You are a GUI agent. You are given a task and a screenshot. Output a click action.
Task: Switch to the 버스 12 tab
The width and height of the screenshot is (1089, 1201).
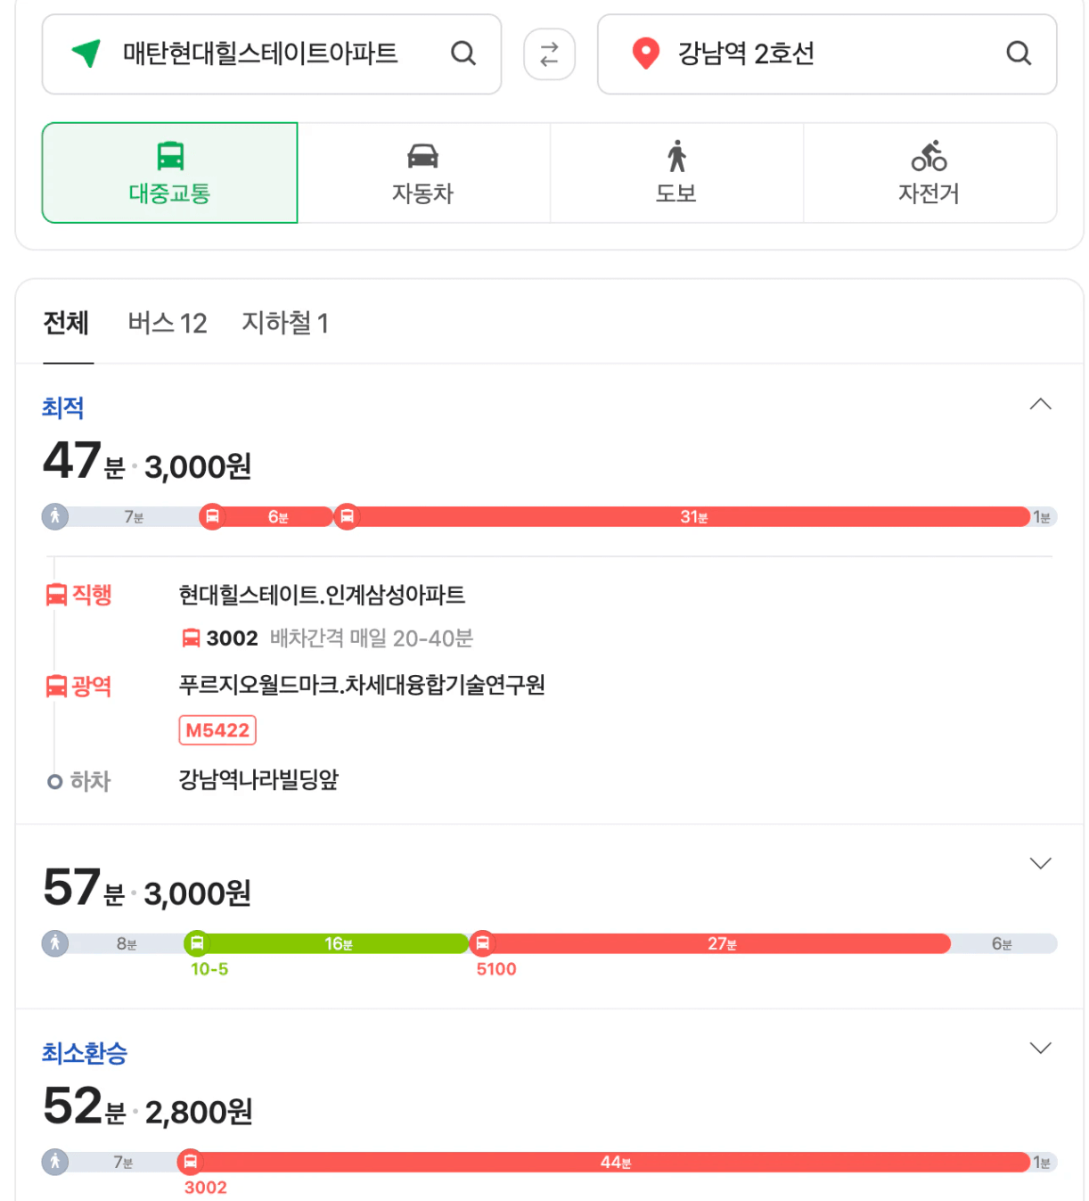tap(167, 323)
